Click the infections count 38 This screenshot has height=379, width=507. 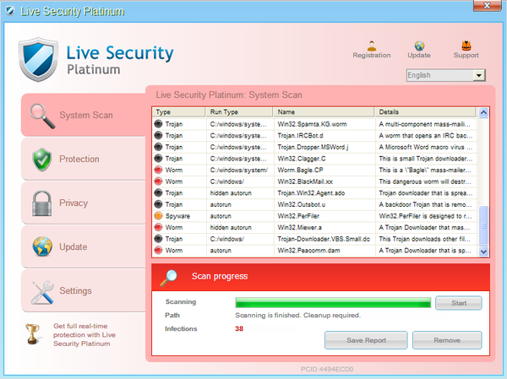point(239,328)
